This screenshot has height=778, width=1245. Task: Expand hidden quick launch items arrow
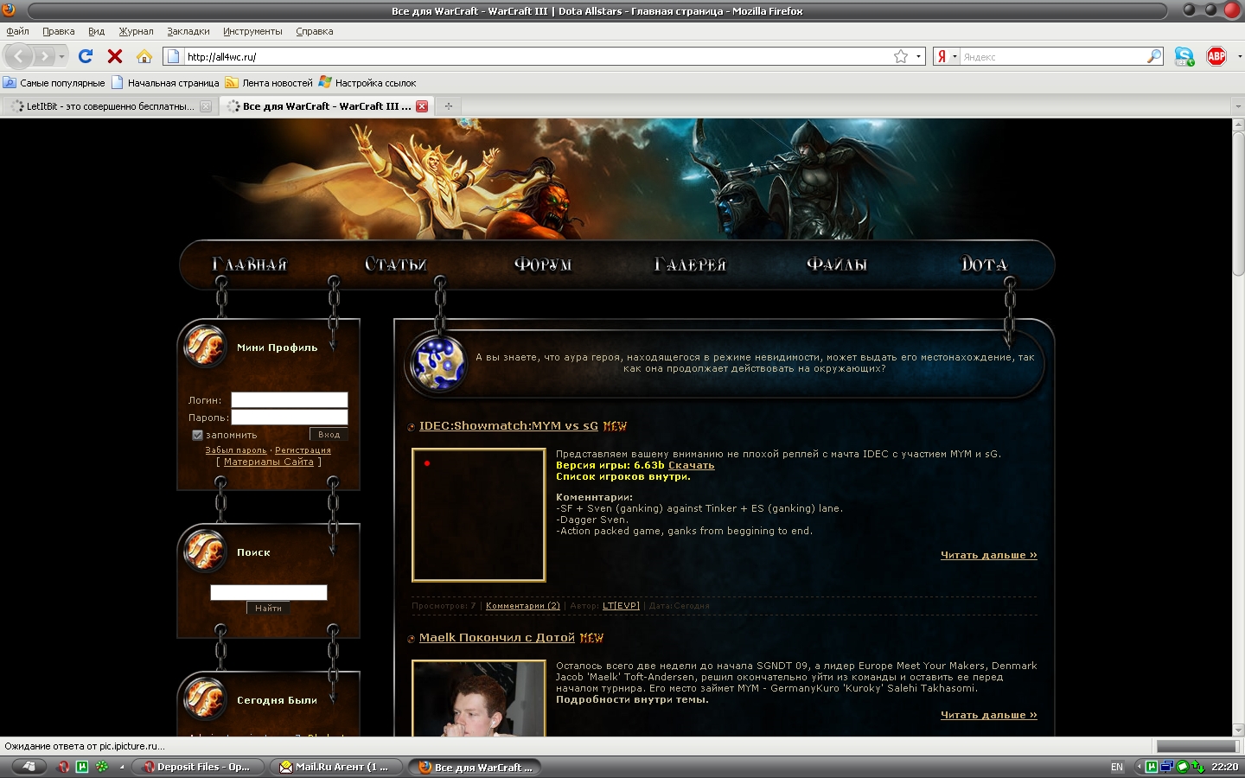[x=122, y=767]
